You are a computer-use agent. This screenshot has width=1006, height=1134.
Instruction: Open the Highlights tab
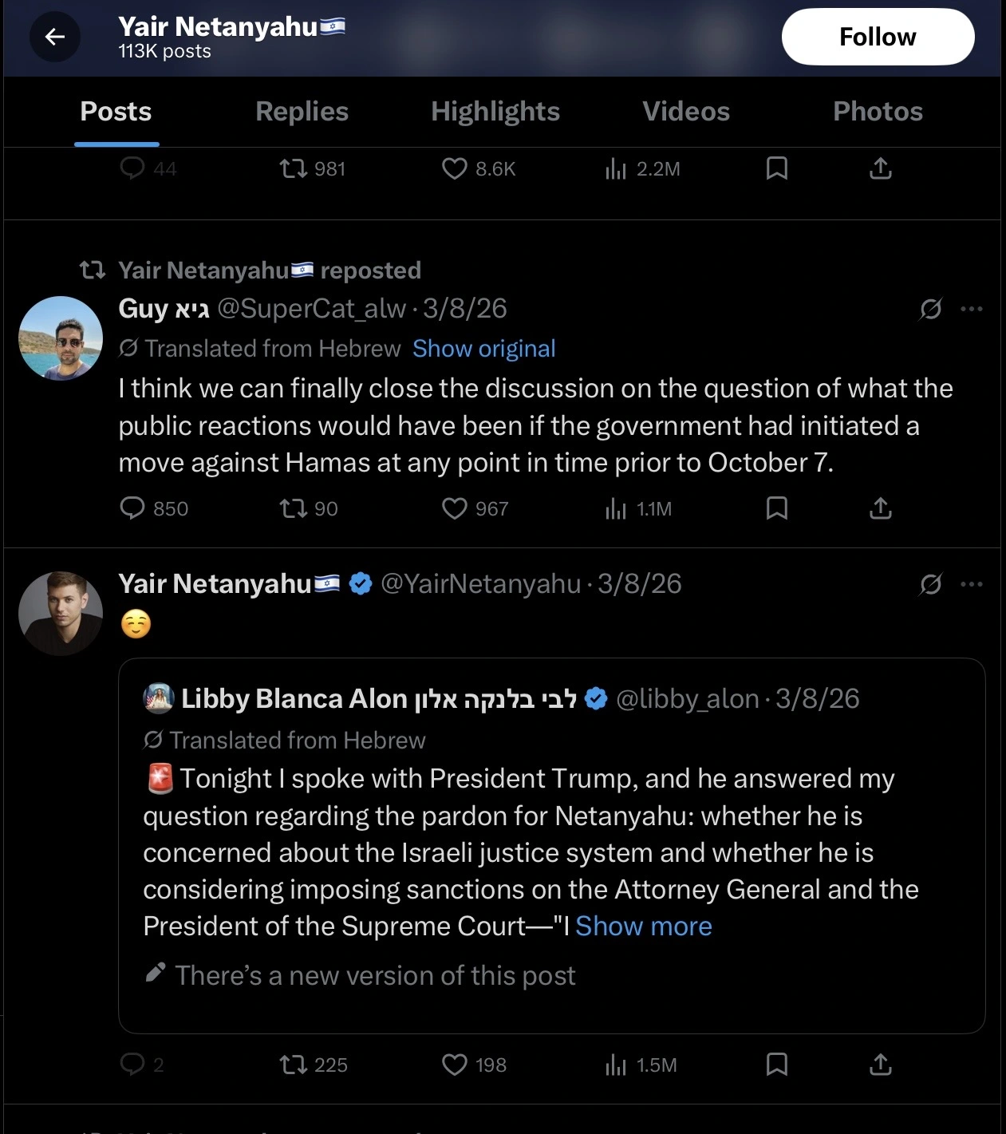(x=495, y=112)
